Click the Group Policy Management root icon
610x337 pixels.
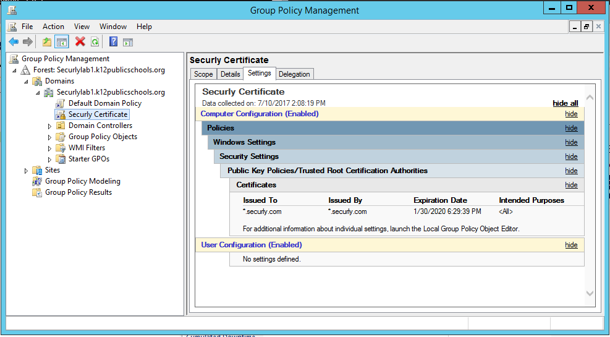pos(14,59)
